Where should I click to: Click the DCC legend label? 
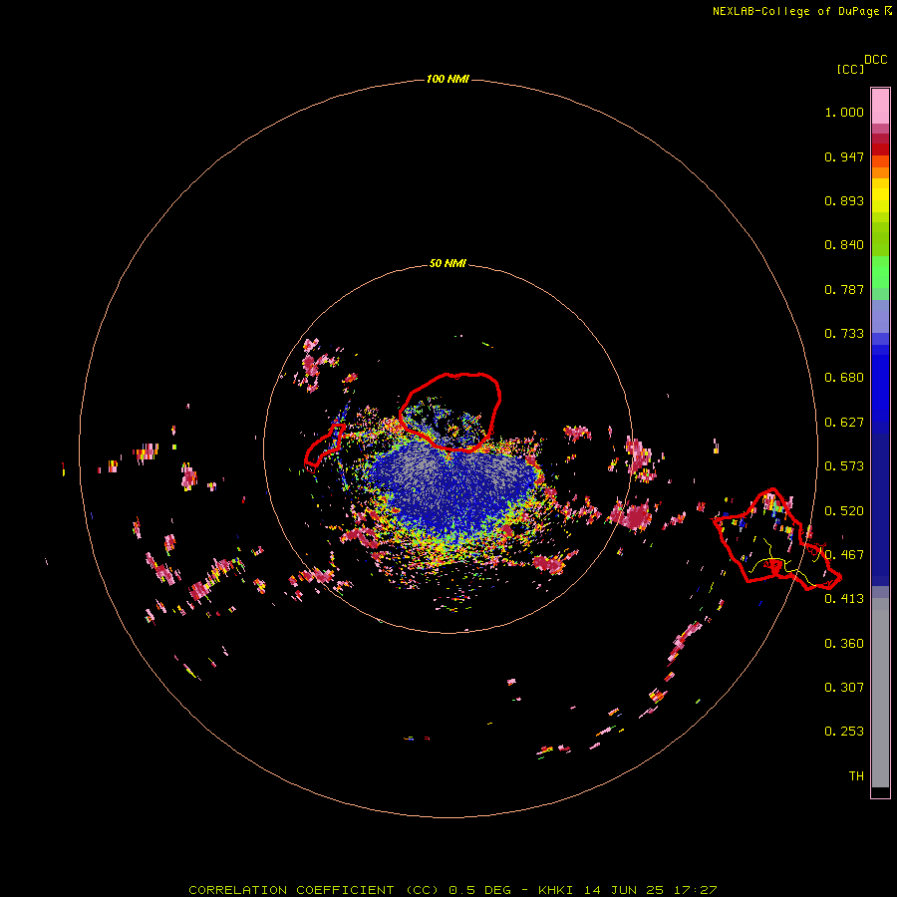[876, 60]
